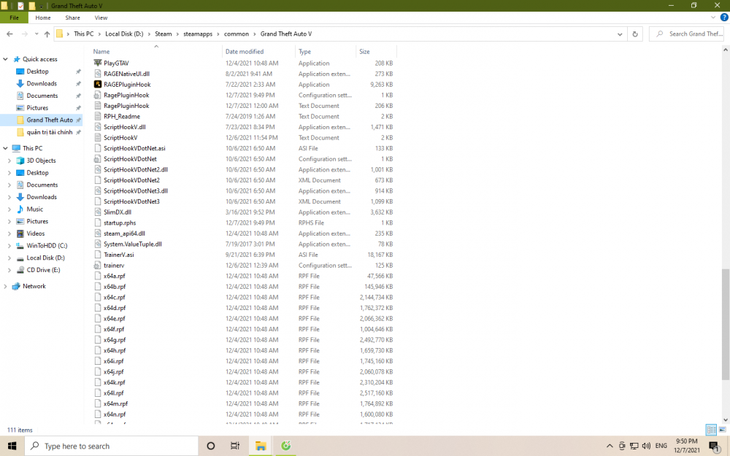
Task: Navigate to common in the breadcrumb
Action: coord(237,34)
